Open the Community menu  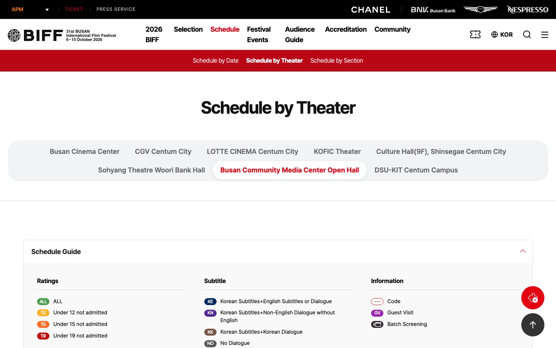[x=392, y=29]
